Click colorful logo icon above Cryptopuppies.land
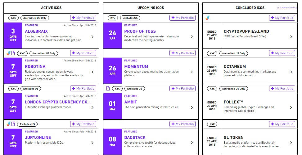302x155 pixels. click(207, 18)
